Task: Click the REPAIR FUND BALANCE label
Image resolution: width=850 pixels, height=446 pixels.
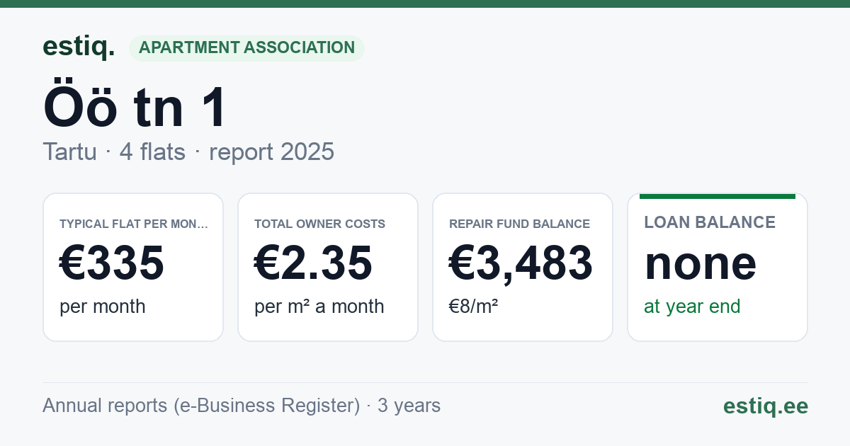Action: pos(519,224)
